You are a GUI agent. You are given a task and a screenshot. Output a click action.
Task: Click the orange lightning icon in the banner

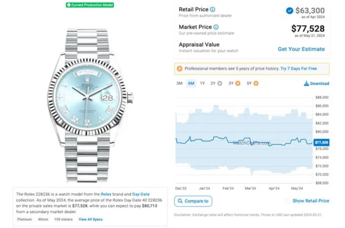pos(180,69)
